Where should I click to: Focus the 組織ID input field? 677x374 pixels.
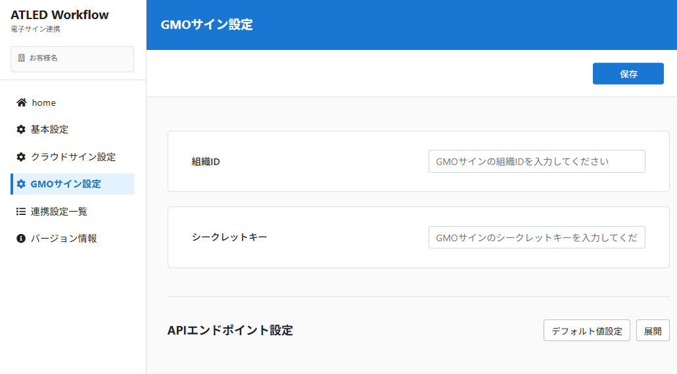click(537, 162)
